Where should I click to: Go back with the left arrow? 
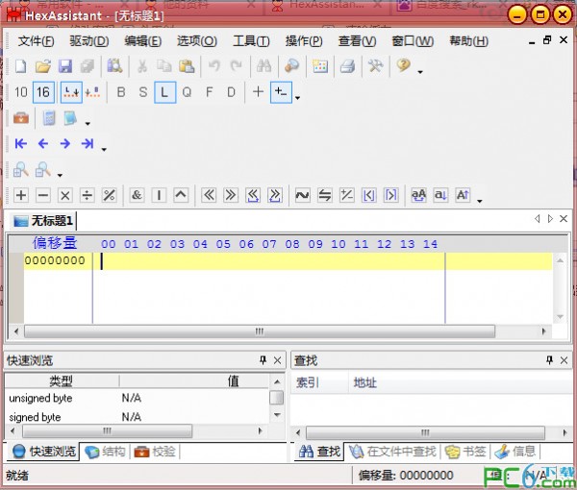[43, 143]
